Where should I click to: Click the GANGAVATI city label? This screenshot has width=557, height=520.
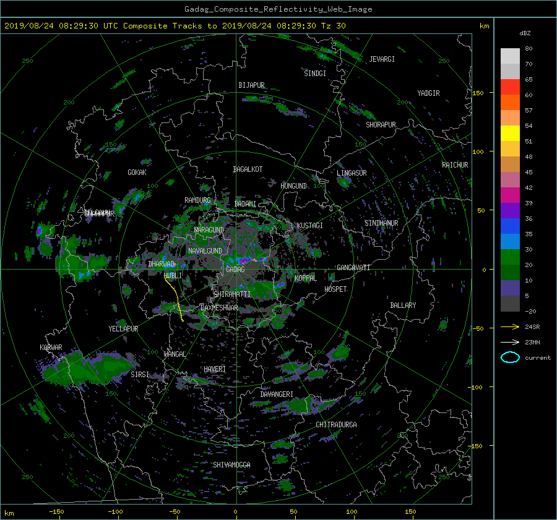[353, 268]
